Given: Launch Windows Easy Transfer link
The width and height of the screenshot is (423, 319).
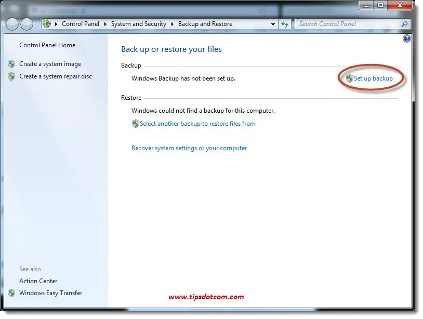Looking at the screenshot, I should point(51,293).
